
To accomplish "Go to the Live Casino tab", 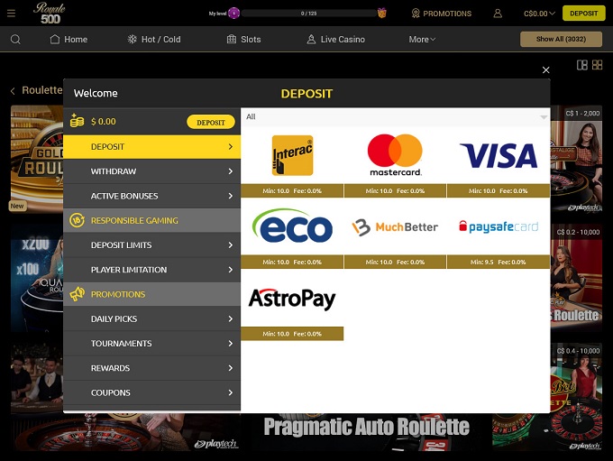I will coord(335,40).
